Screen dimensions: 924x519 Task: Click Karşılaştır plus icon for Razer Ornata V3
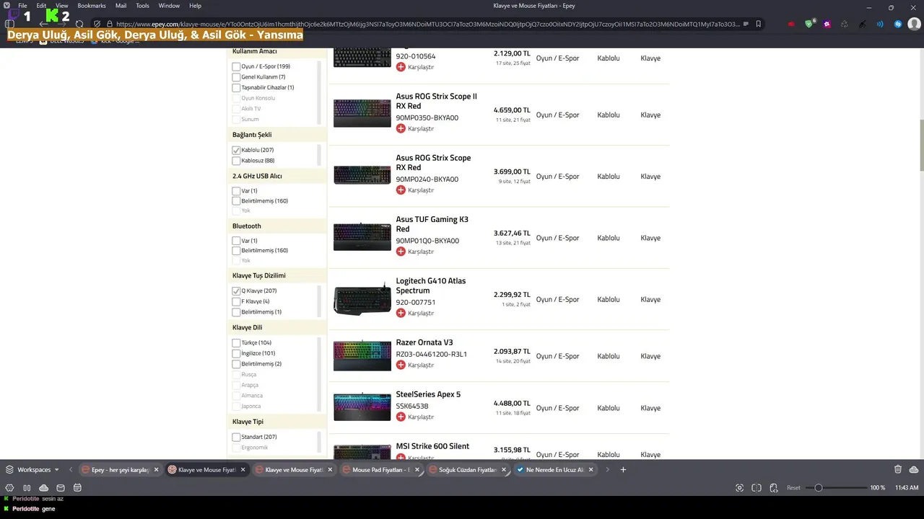coord(401,365)
